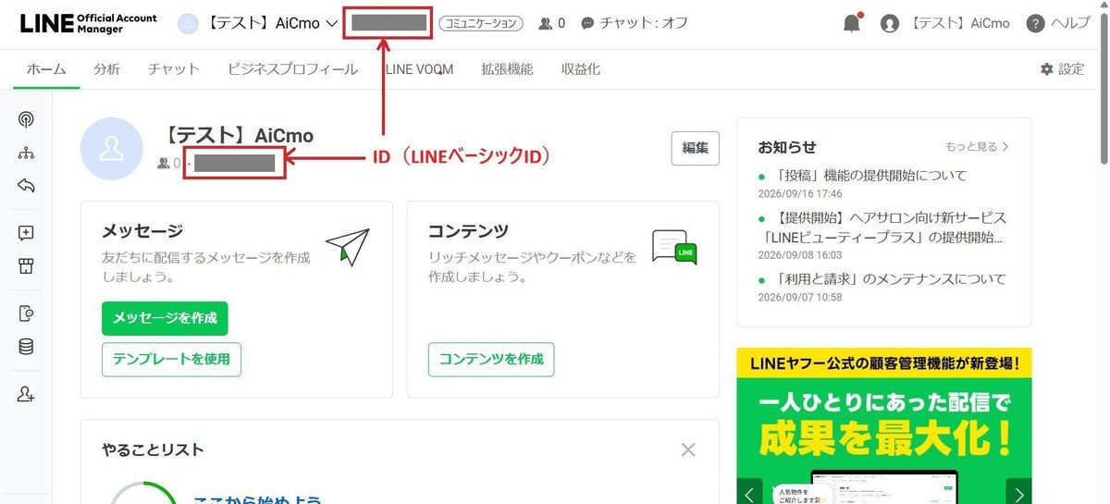Open the step-flow hierarchy icon in the sidebar
The height and width of the screenshot is (504, 1110).
pyautogui.click(x=26, y=153)
